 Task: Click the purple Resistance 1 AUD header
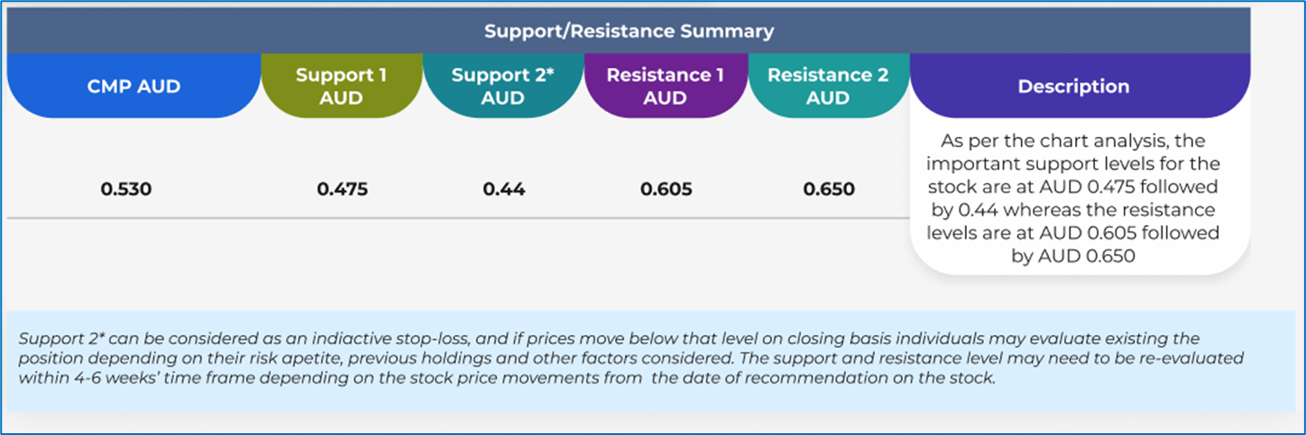point(665,86)
